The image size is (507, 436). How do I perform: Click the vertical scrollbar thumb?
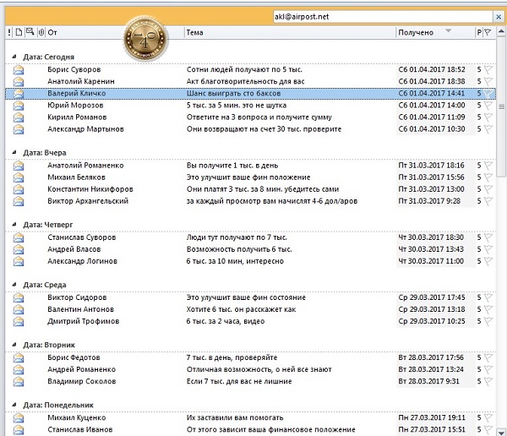point(501,106)
